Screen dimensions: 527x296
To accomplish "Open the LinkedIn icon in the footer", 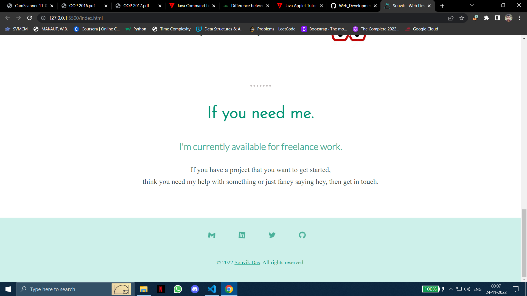I will (x=242, y=235).
